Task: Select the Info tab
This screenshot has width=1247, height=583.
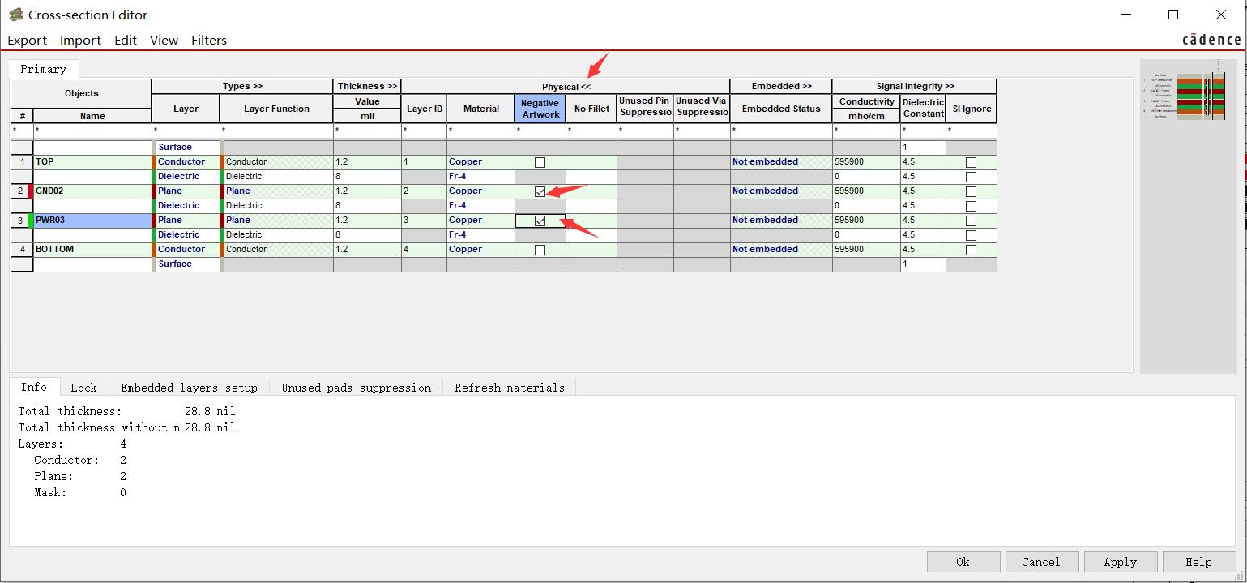Action: (33, 387)
